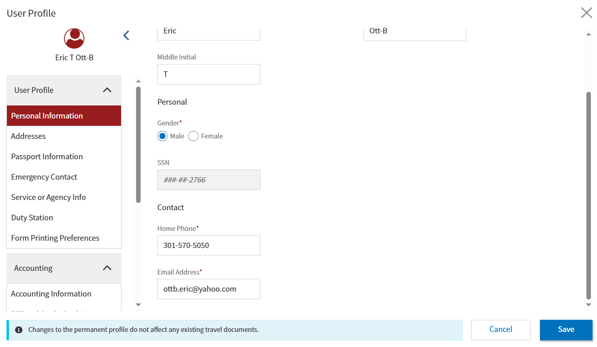Cancel the profile edits

click(x=500, y=329)
